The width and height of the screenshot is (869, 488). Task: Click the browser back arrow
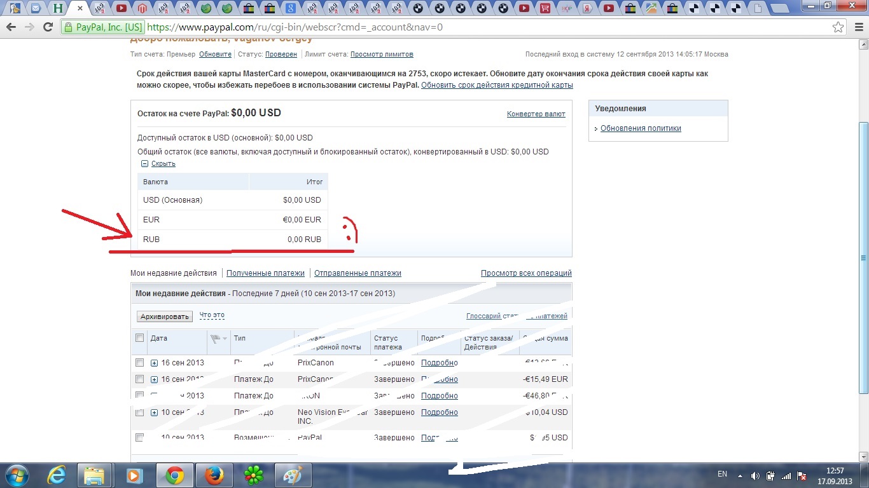click(11, 27)
